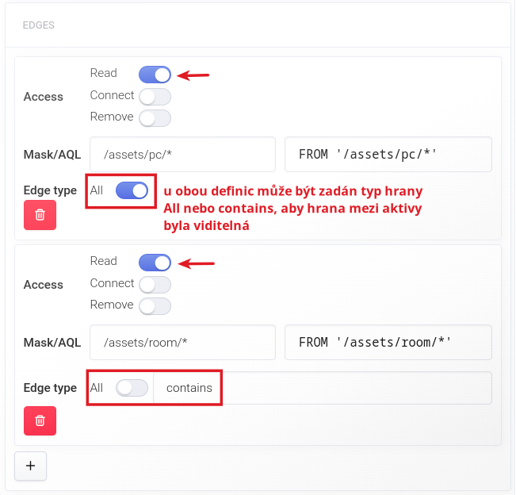Screen dimensions: 516x495
Task: Click Mask/AQL label in /assets/room/* edge
Action: (x=52, y=343)
